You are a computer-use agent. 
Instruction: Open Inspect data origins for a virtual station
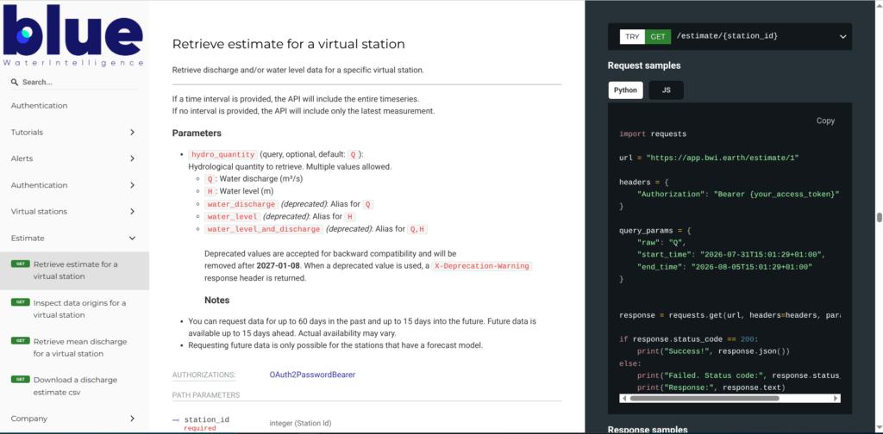coord(74,308)
